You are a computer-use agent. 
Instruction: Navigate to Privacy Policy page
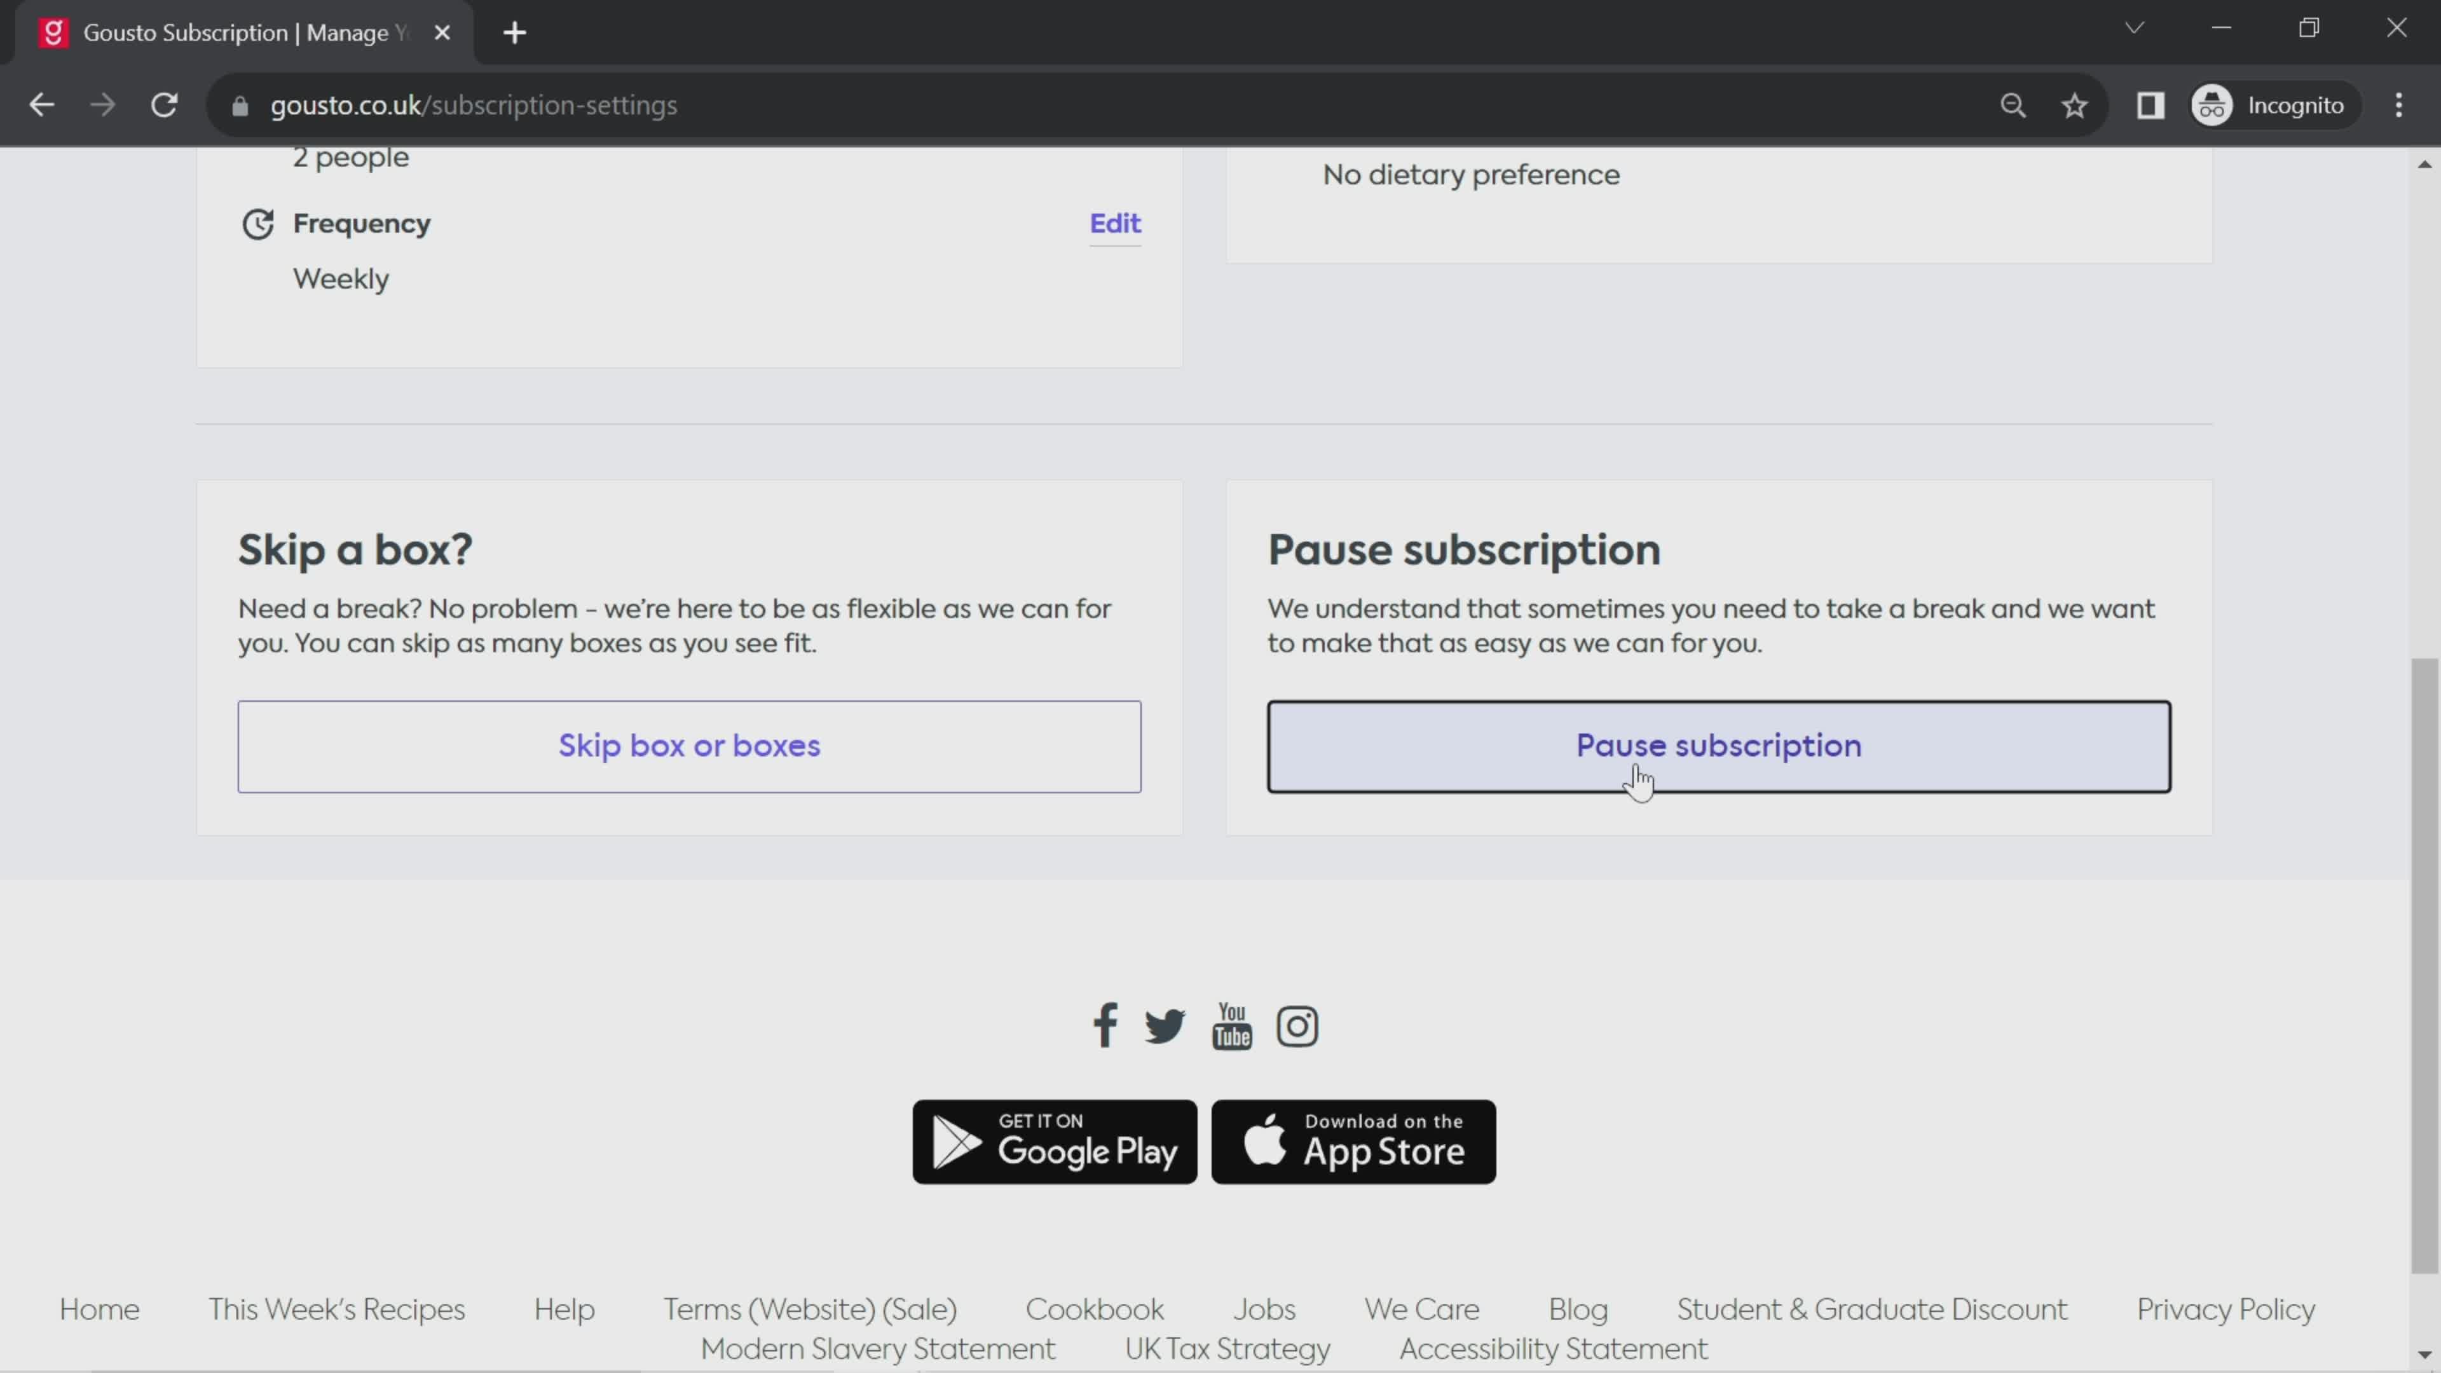click(x=2226, y=1309)
